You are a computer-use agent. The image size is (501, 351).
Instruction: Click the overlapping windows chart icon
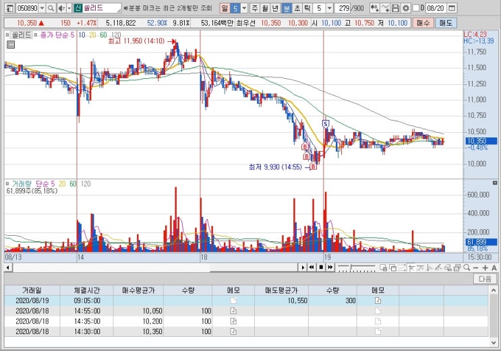392,267
